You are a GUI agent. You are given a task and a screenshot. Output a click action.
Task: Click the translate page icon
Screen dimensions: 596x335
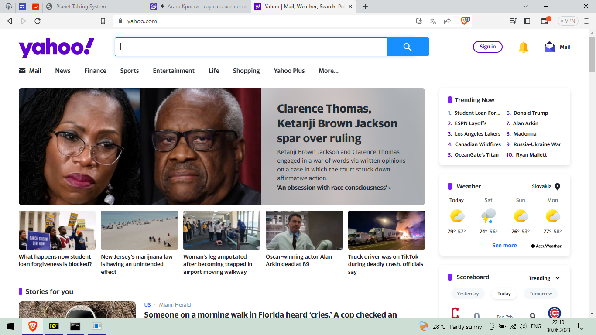(x=433, y=21)
